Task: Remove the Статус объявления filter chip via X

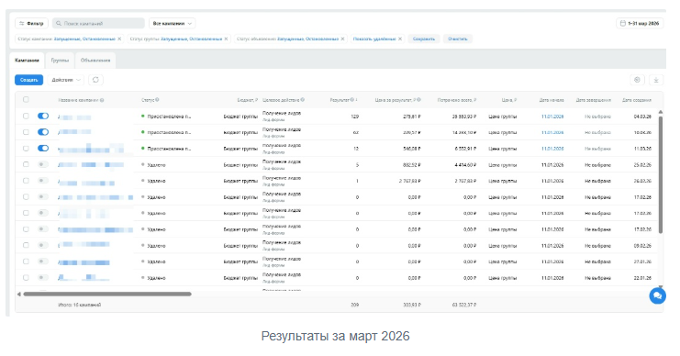Action: tap(342, 39)
